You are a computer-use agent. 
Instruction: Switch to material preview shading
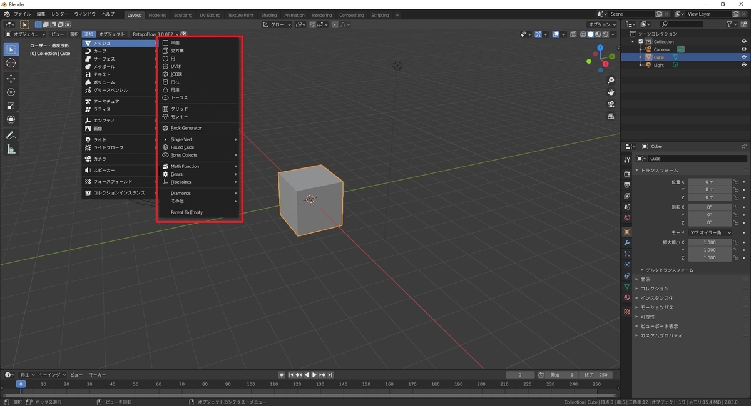pos(598,34)
